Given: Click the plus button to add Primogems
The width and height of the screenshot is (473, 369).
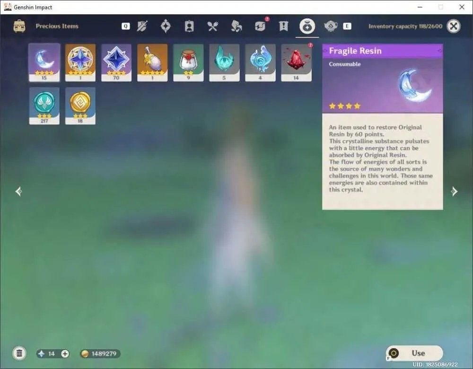Looking at the screenshot, I should (x=65, y=353).
